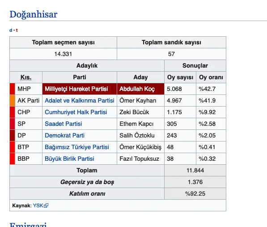Click the red MHP color swatch
Screen dimensions: 267x227
pyautogui.click(x=12, y=89)
